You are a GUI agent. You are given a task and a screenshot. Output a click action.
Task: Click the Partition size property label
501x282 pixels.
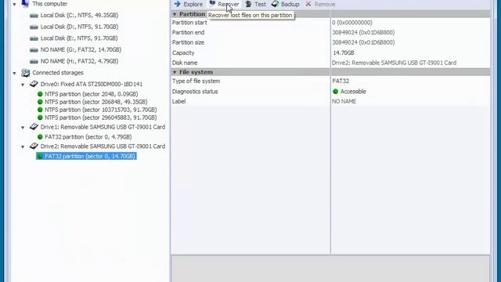pyautogui.click(x=188, y=42)
